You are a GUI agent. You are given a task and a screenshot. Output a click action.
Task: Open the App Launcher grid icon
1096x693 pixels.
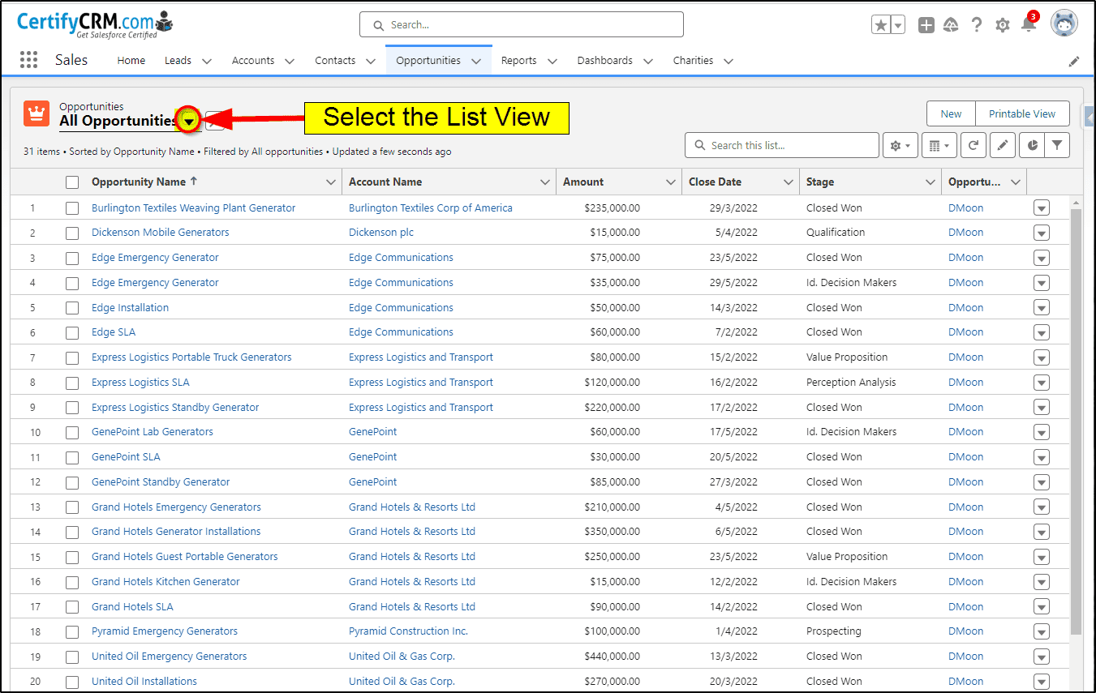(x=28, y=60)
